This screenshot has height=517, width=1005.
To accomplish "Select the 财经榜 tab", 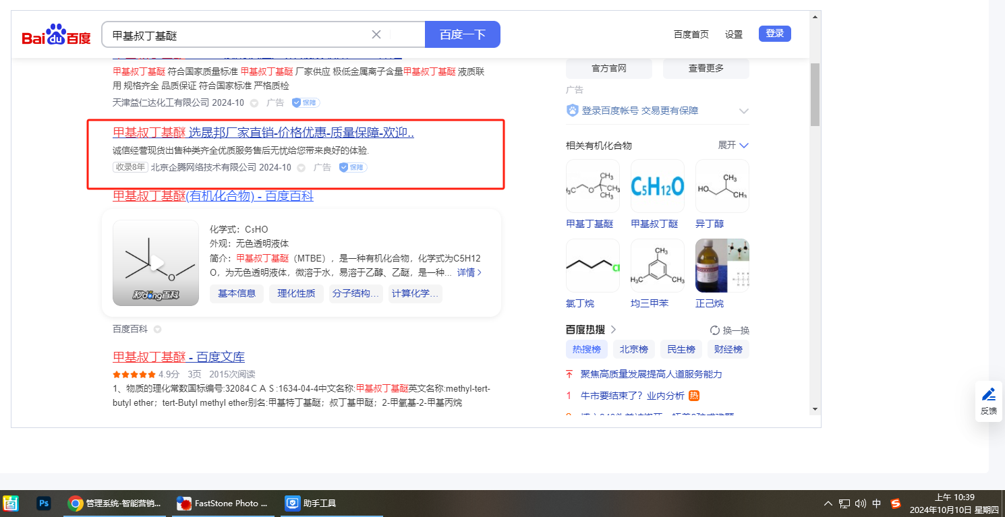I will tap(728, 349).
